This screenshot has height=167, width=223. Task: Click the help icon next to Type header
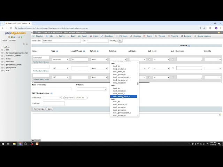click(57, 51)
